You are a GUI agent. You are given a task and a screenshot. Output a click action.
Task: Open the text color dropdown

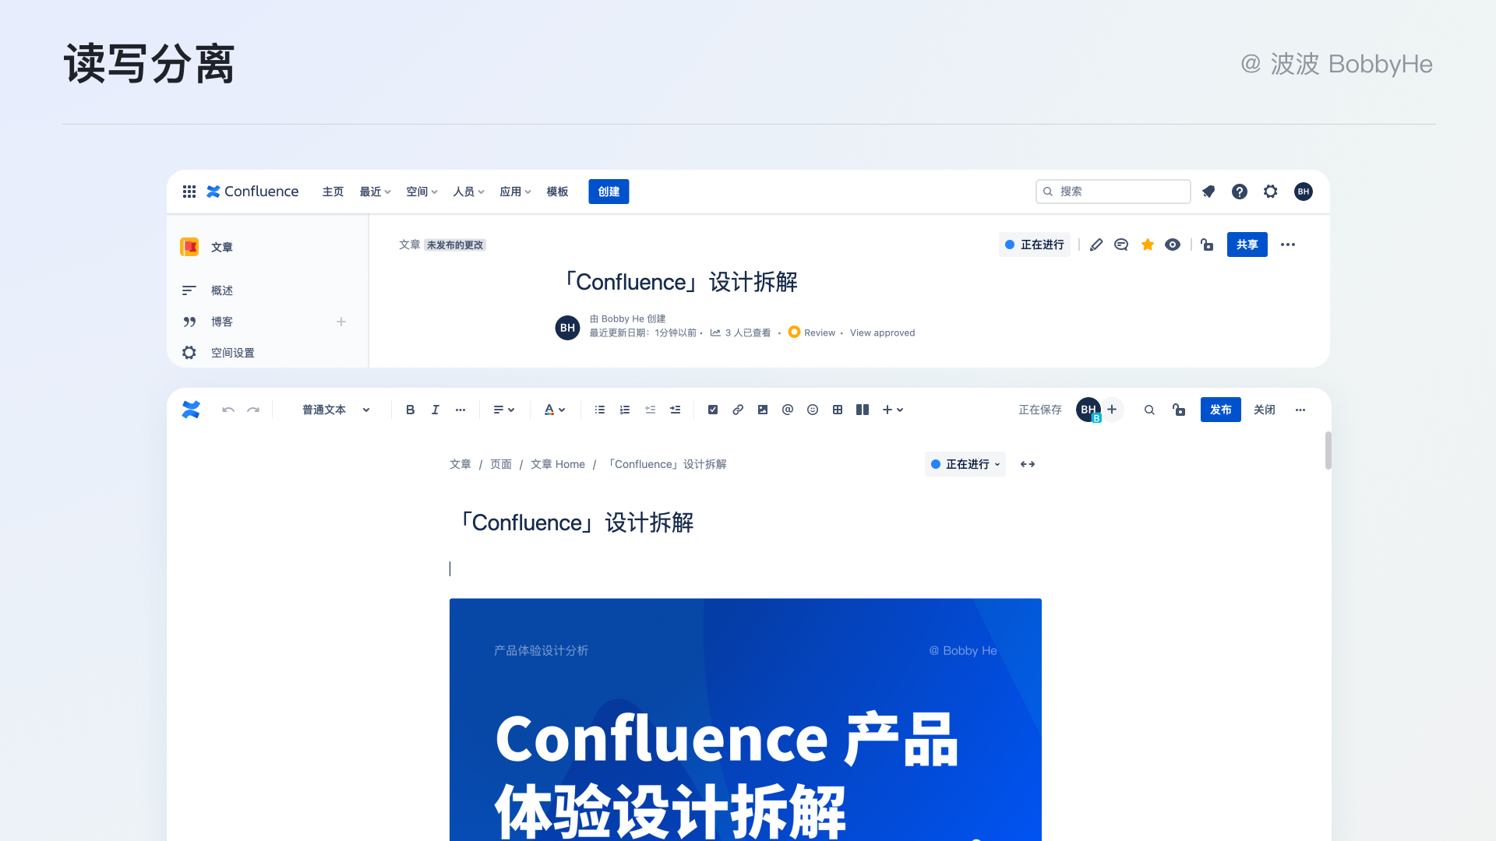(554, 410)
